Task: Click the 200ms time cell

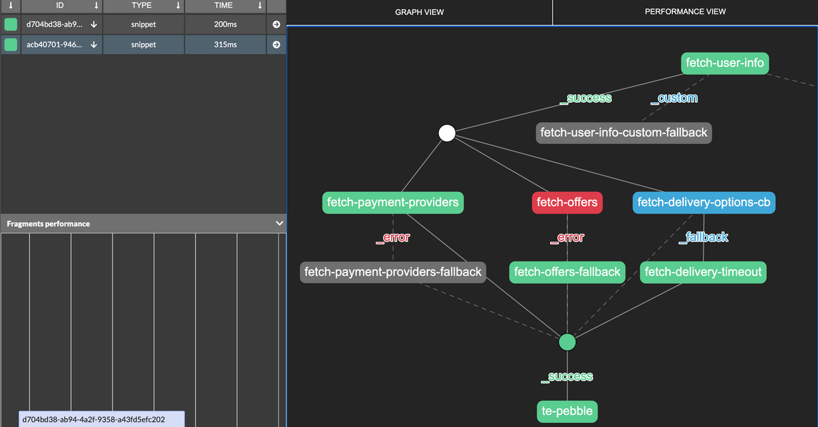Action: pos(226,25)
